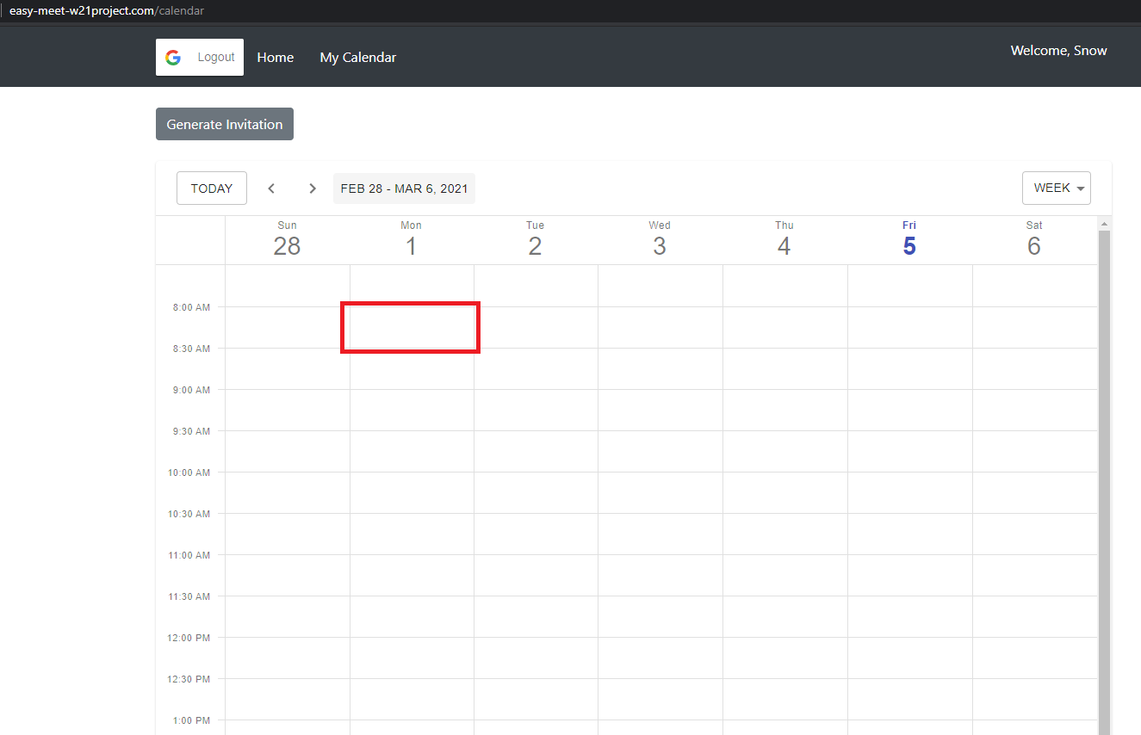1141x735 pixels.
Task: Click the Google logo on the Logout button
Action: click(x=172, y=57)
